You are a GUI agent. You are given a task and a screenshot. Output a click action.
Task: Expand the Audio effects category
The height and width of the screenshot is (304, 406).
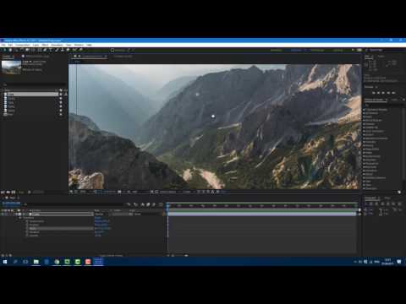click(364, 117)
